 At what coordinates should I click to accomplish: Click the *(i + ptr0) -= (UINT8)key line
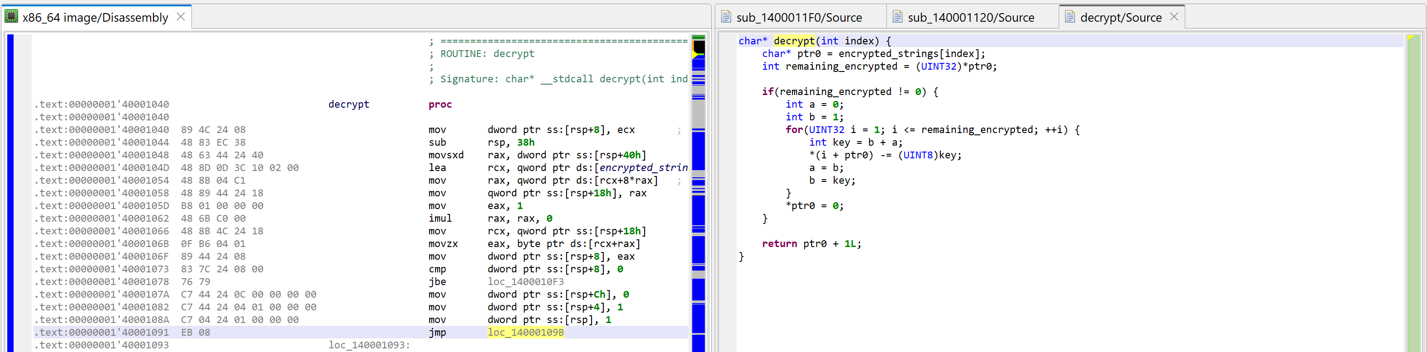click(885, 155)
